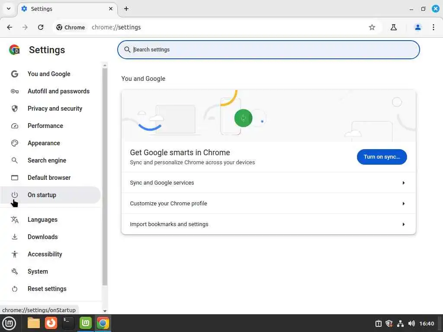The image size is (443, 332).
Task: Reload the Settings page
Action: 41,27
